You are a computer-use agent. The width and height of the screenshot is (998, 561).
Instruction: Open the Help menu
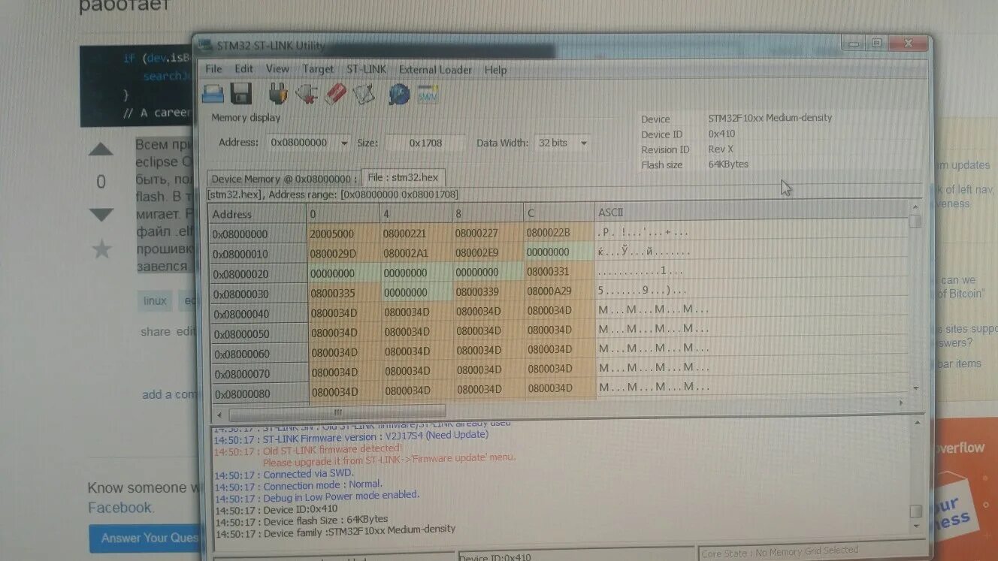[x=495, y=70]
